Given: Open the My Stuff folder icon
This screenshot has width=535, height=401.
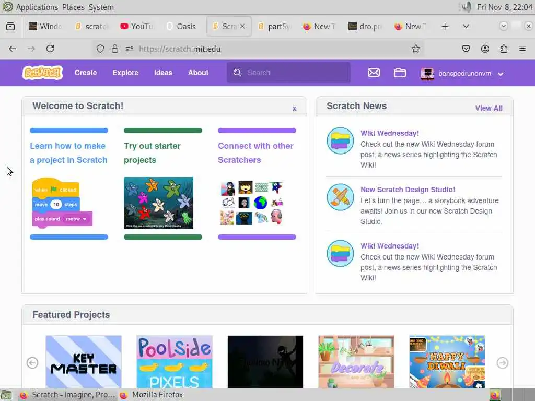Looking at the screenshot, I should point(400,73).
